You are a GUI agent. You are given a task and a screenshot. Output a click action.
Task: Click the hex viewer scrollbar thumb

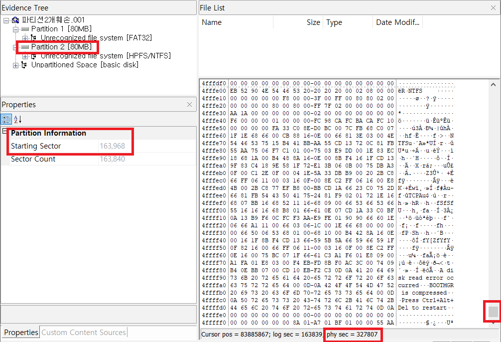(493, 312)
